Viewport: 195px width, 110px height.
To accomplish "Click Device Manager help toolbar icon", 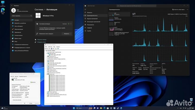I will coord(51,49).
